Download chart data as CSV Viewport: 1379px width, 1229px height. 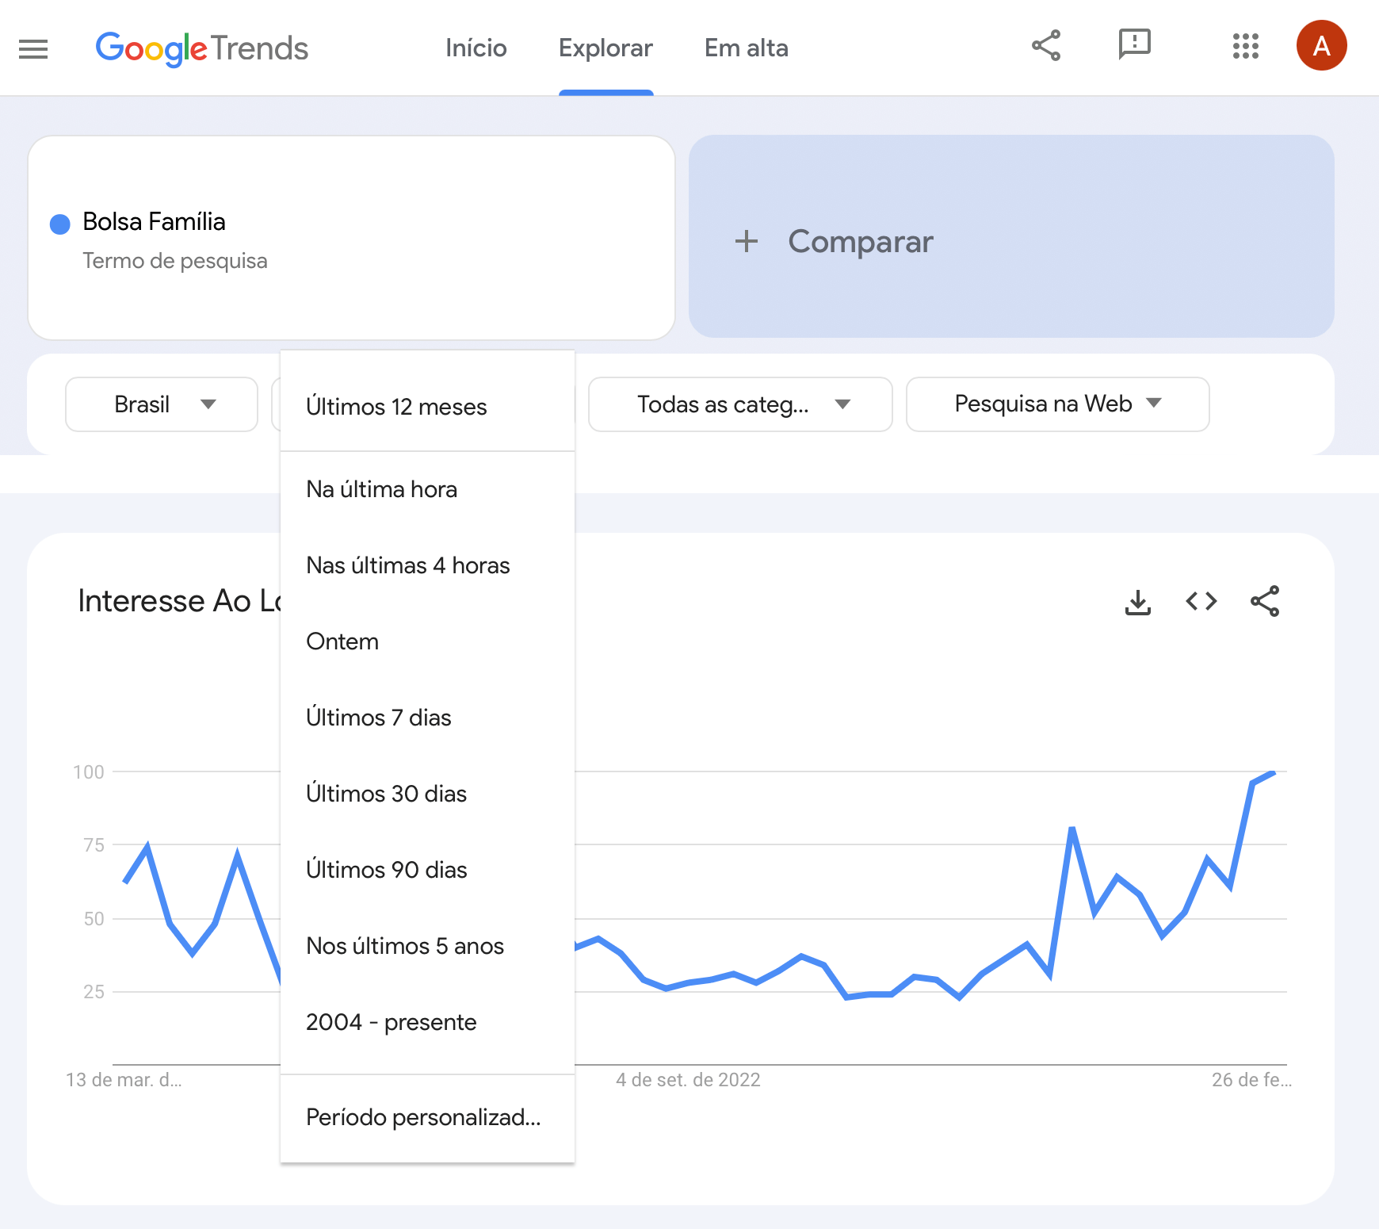point(1137,602)
